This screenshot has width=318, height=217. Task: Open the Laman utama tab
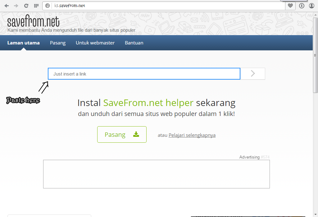click(24, 43)
